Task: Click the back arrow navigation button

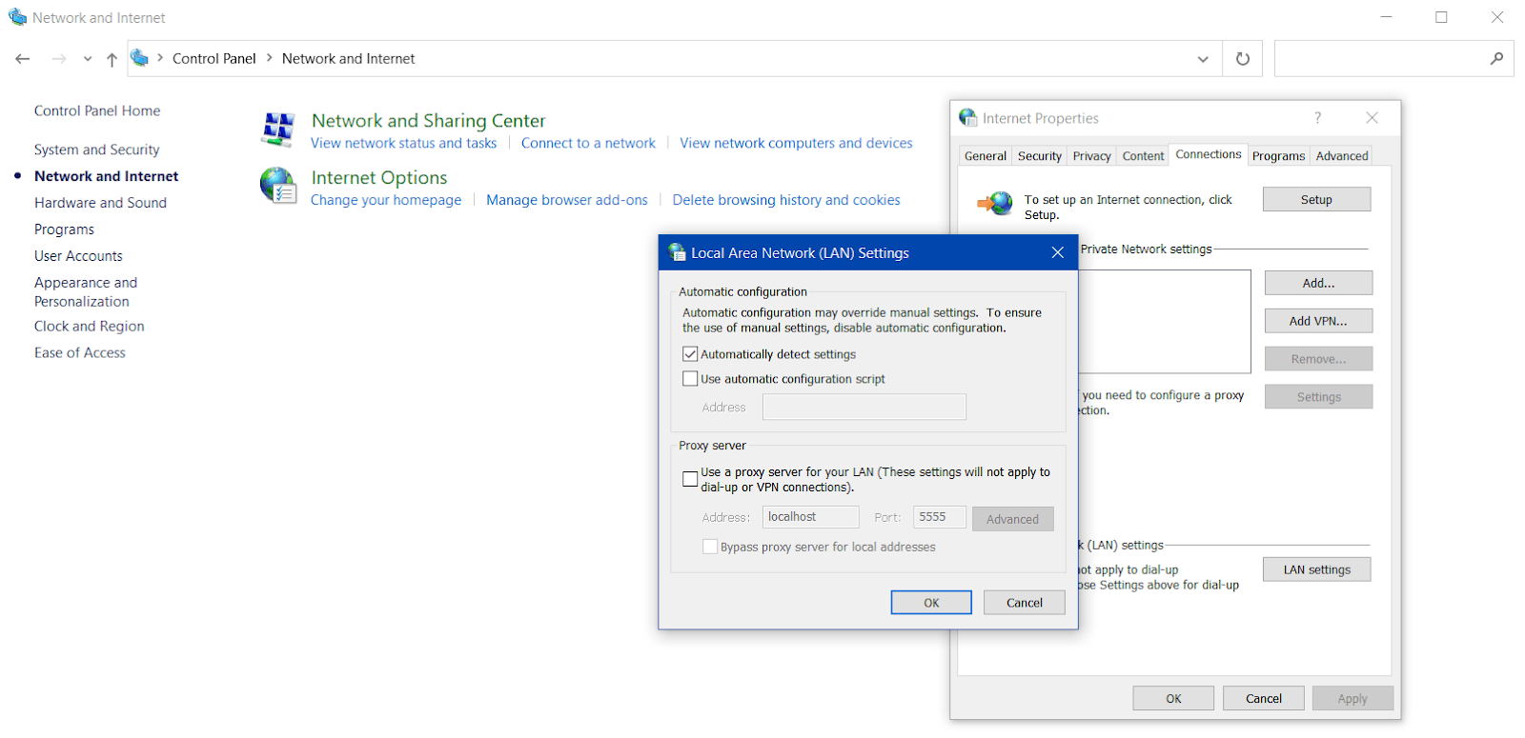Action: (23, 59)
